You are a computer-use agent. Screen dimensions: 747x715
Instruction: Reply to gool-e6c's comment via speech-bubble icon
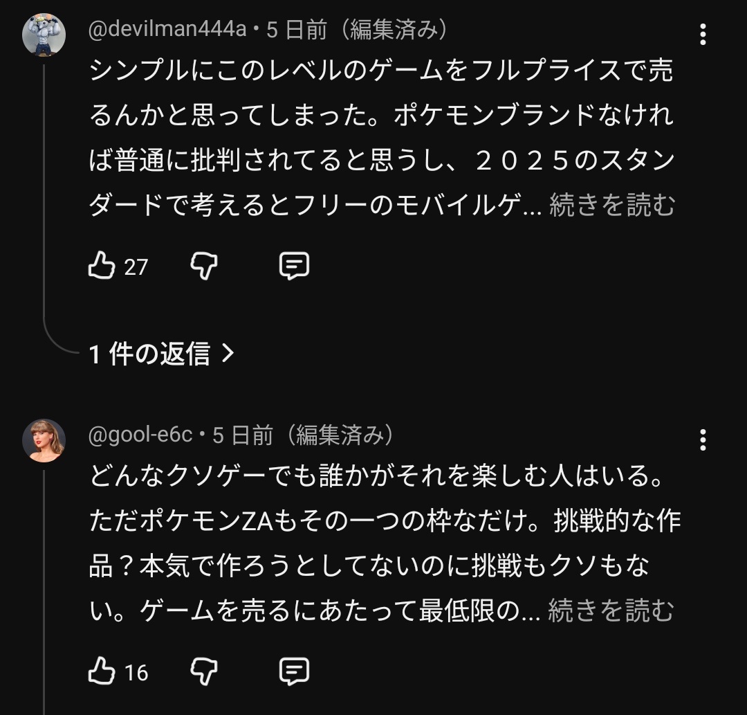[293, 671]
